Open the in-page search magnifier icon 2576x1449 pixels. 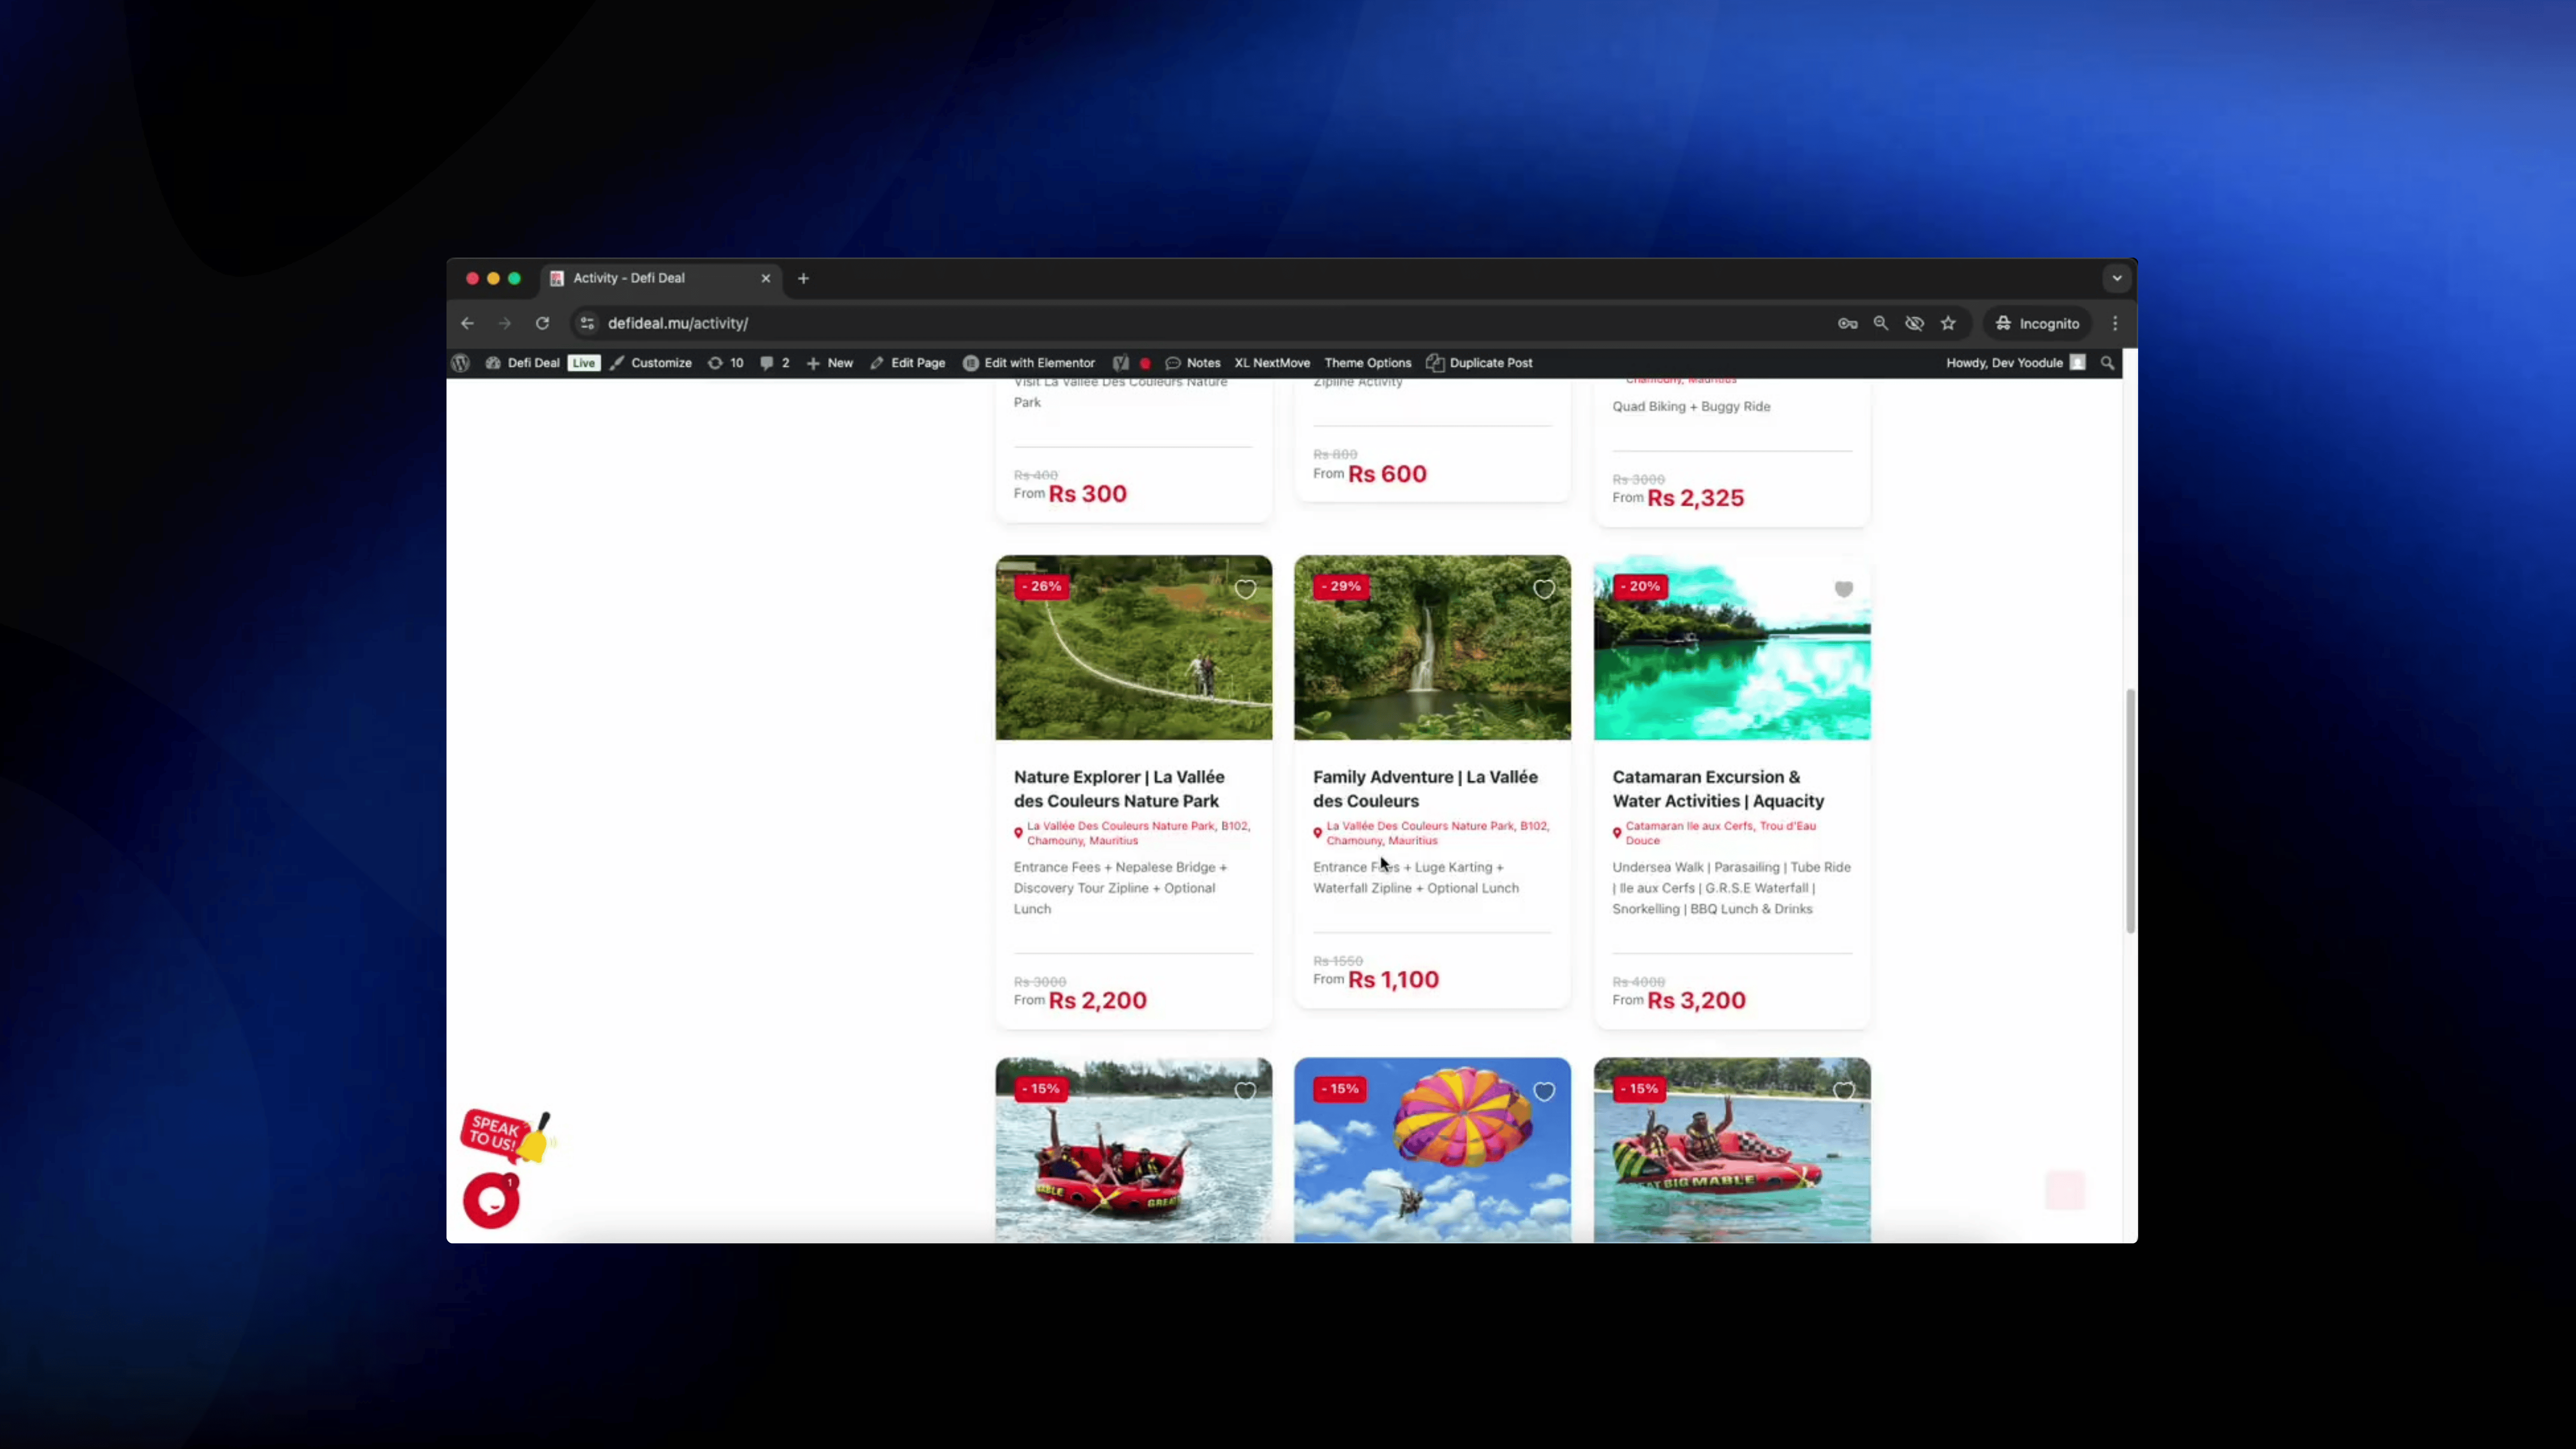point(1881,323)
